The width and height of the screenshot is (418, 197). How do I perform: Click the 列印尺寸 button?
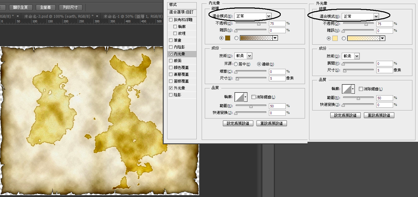pos(70,7)
